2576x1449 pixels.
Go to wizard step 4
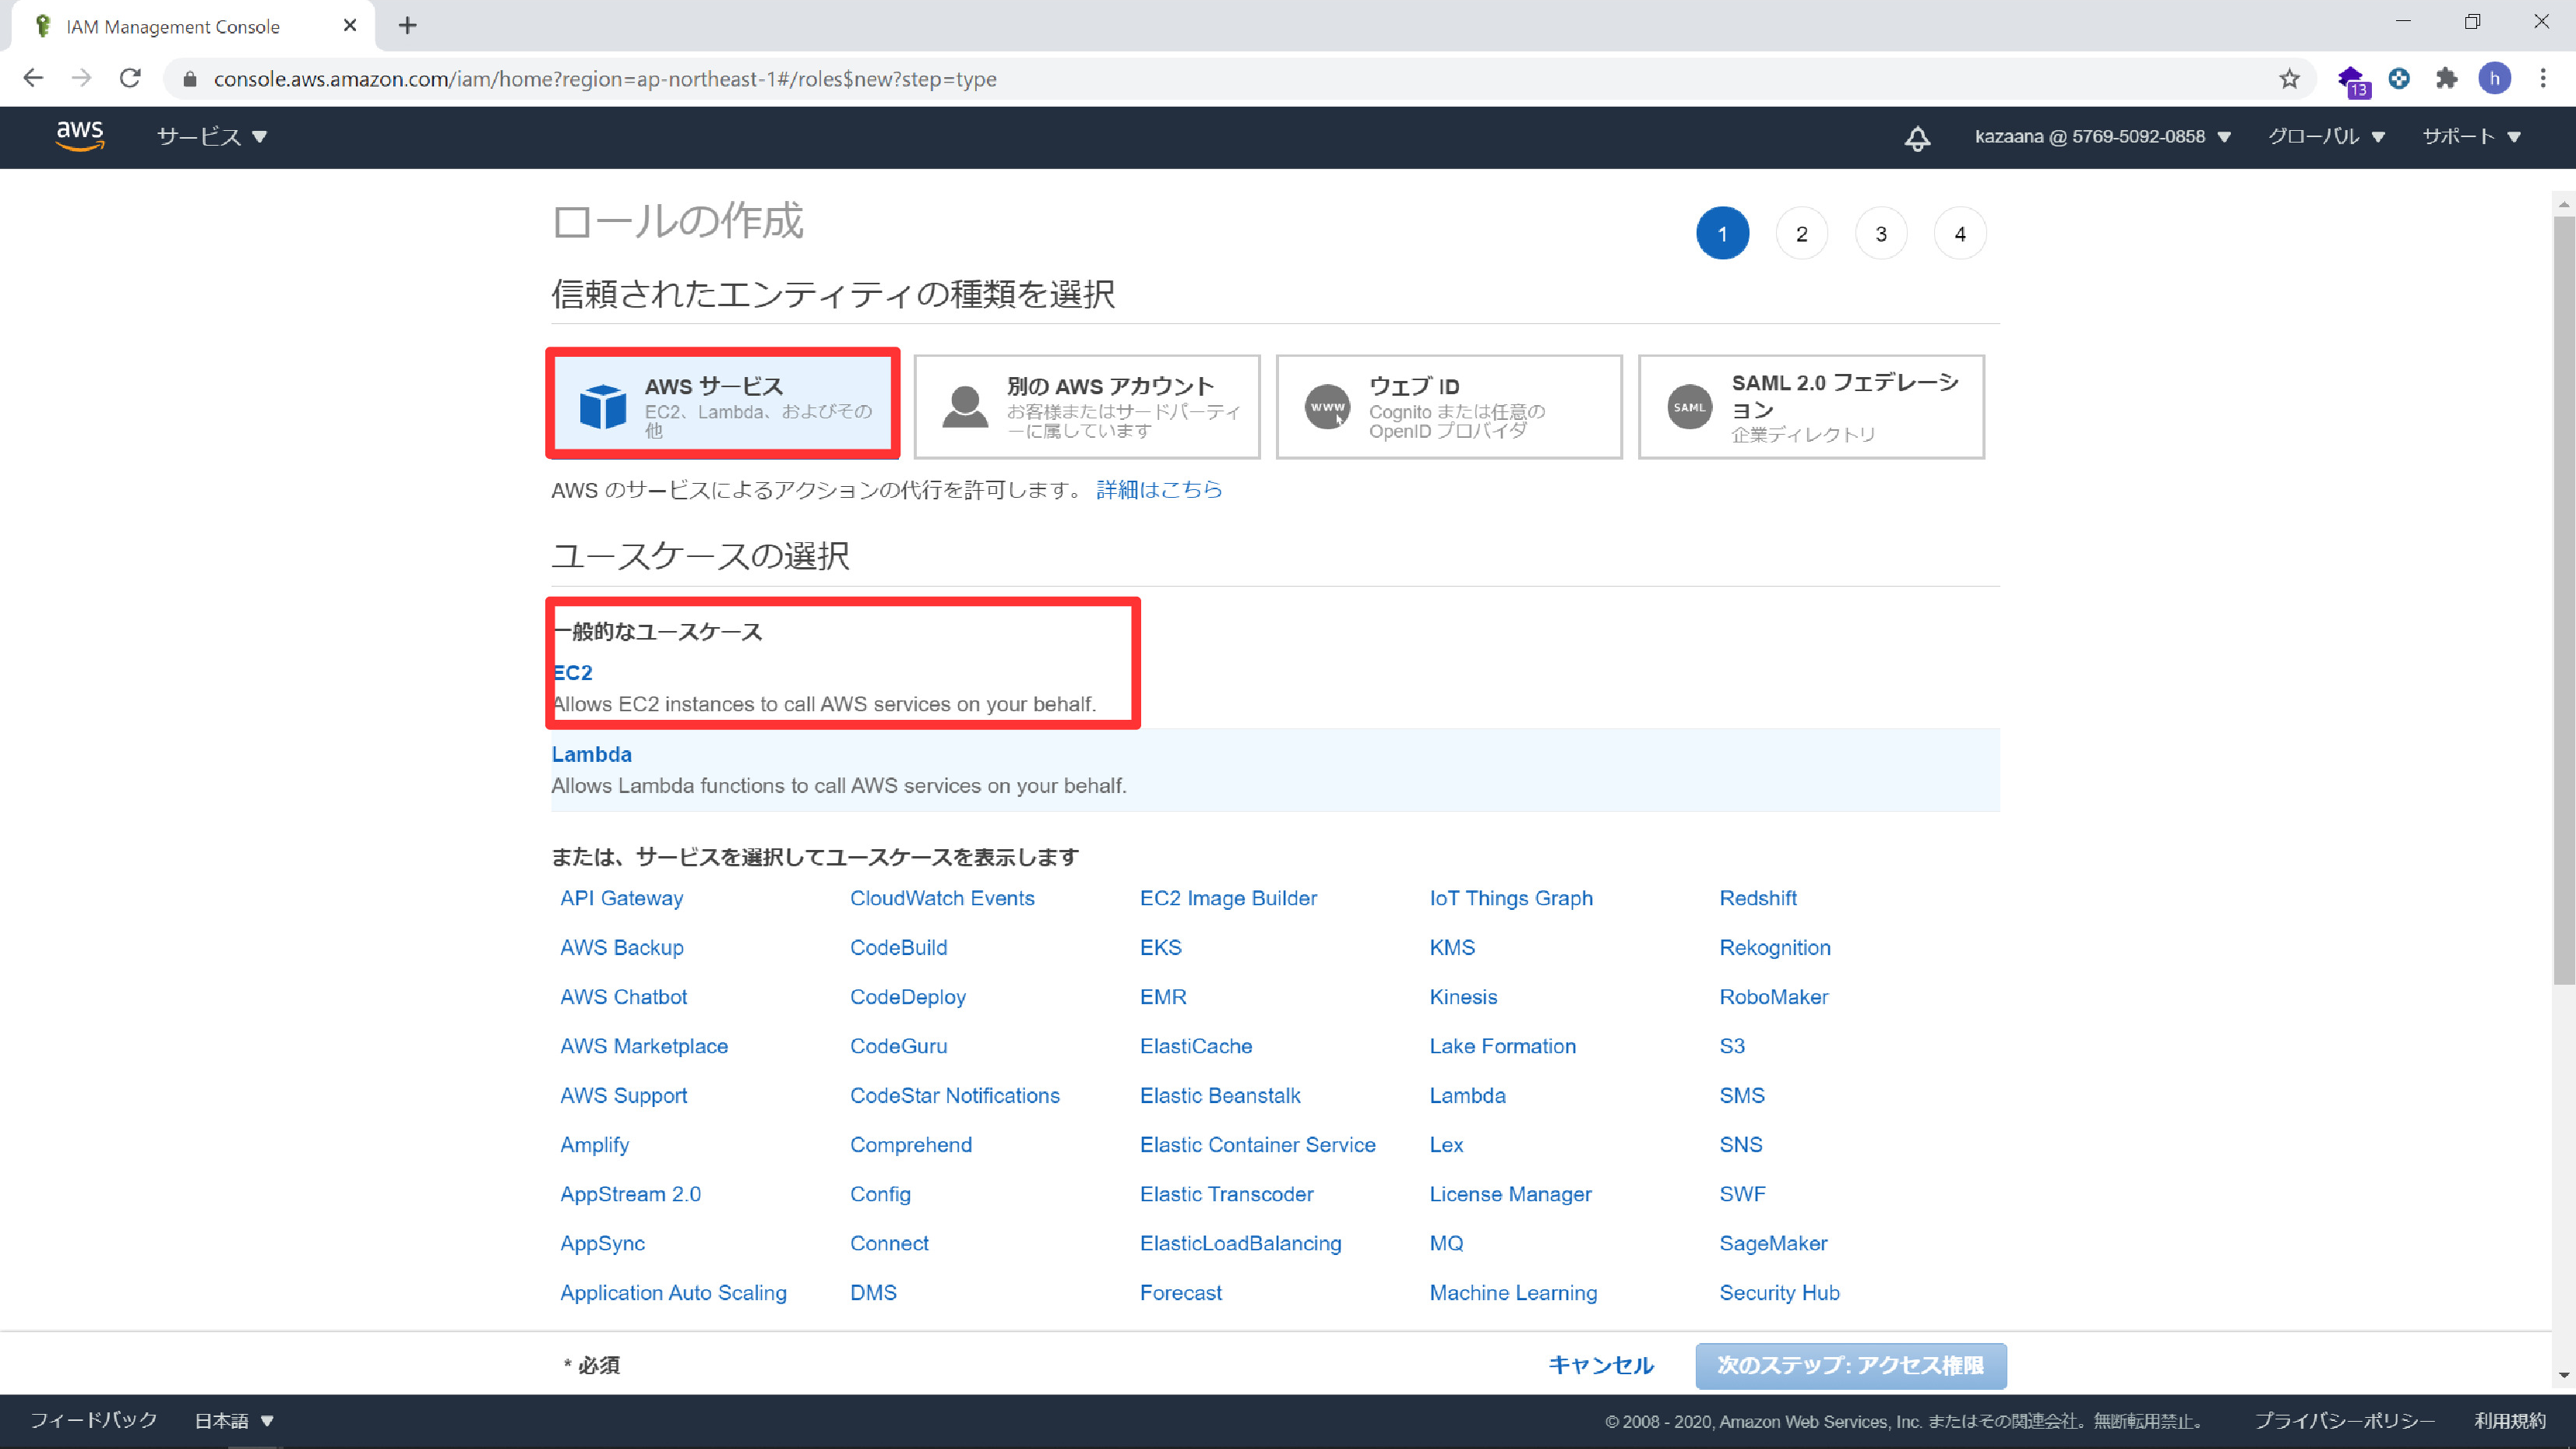[1959, 234]
